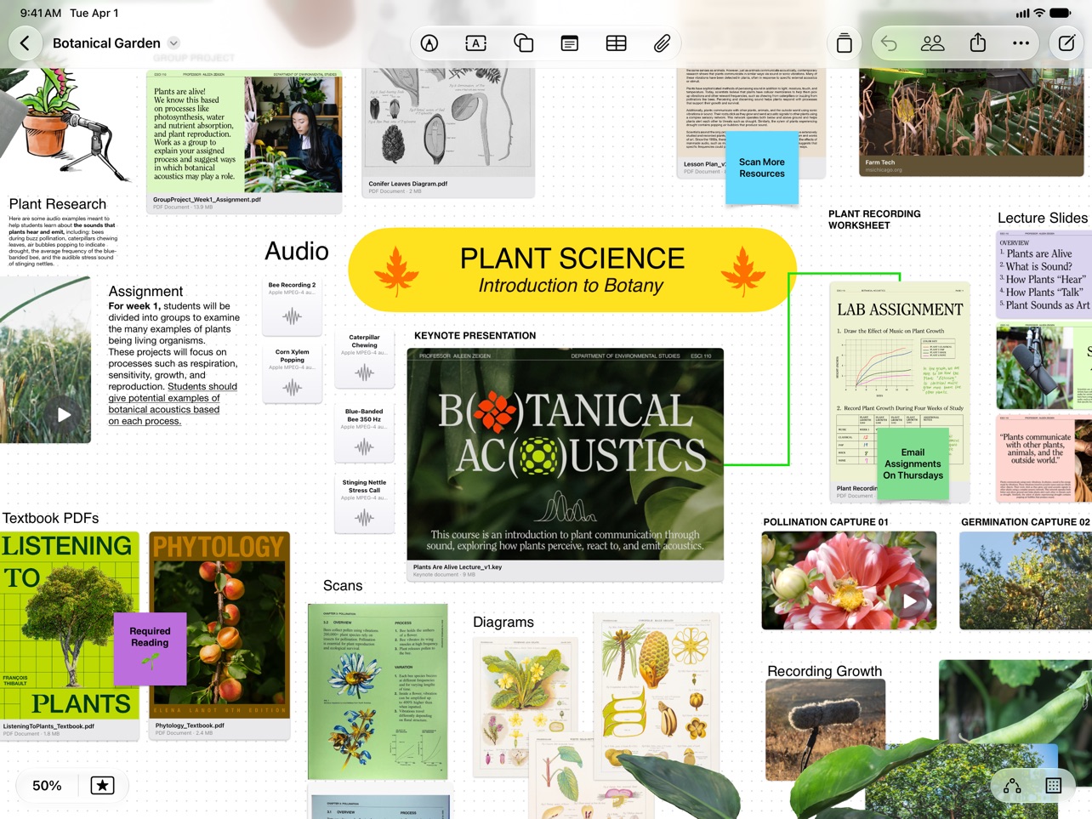This screenshot has height=819, width=1092.
Task: Open the Corn Xylem Popping audio
Action: tap(292, 373)
